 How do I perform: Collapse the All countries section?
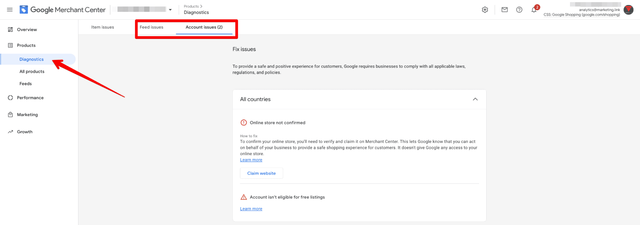click(475, 99)
